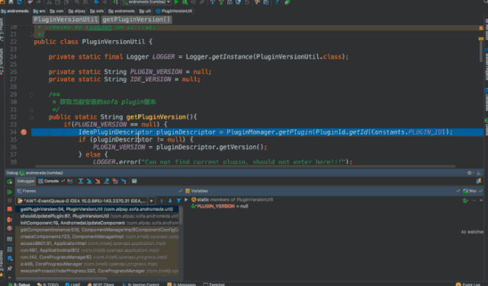Click the editor horizontal scrollbar
The height and width of the screenshot is (286, 488).
(245, 167)
